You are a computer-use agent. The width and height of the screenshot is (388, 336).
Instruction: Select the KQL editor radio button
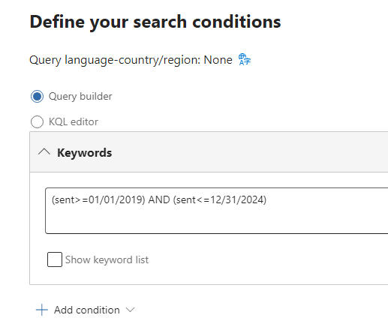tap(37, 121)
